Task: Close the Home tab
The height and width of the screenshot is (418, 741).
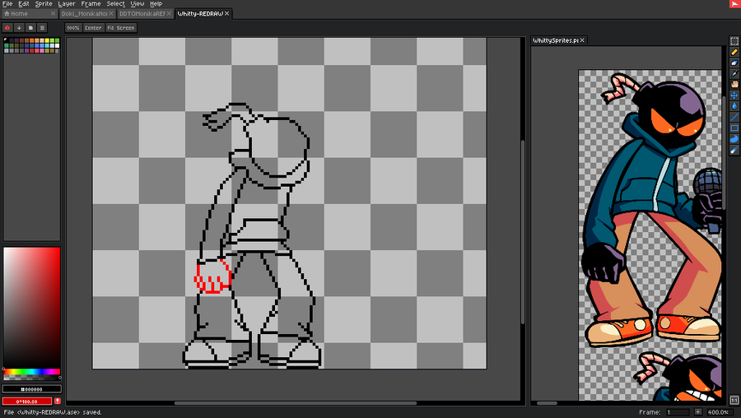Action: pos(53,14)
